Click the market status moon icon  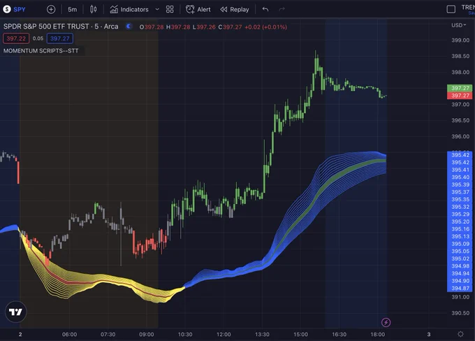pyautogui.click(x=129, y=27)
